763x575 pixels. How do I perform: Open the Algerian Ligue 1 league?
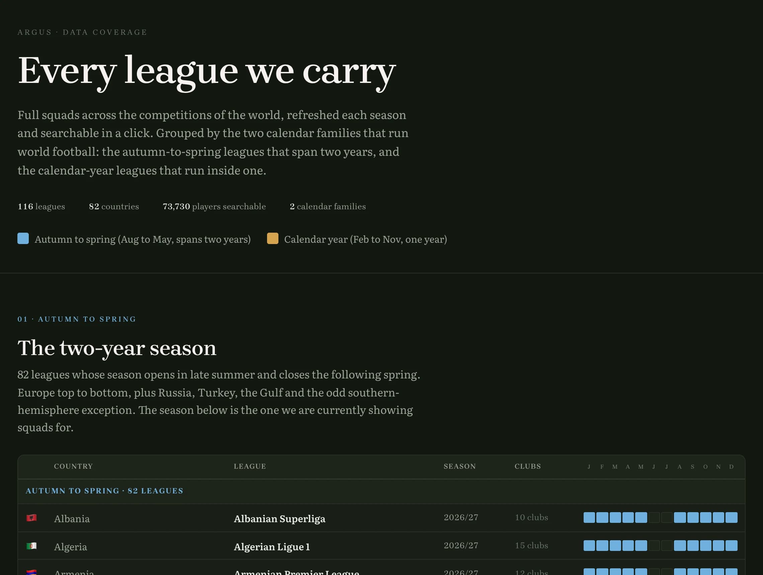pyautogui.click(x=272, y=547)
